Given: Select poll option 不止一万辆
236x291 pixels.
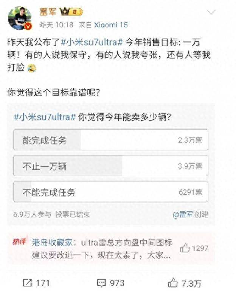Looking at the screenshot, I should click(x=111, y=166).
